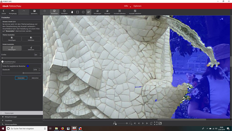Select the hand pan tool
Image resolution: width=232 pixels, height=131 pixels.
point(72,12)
